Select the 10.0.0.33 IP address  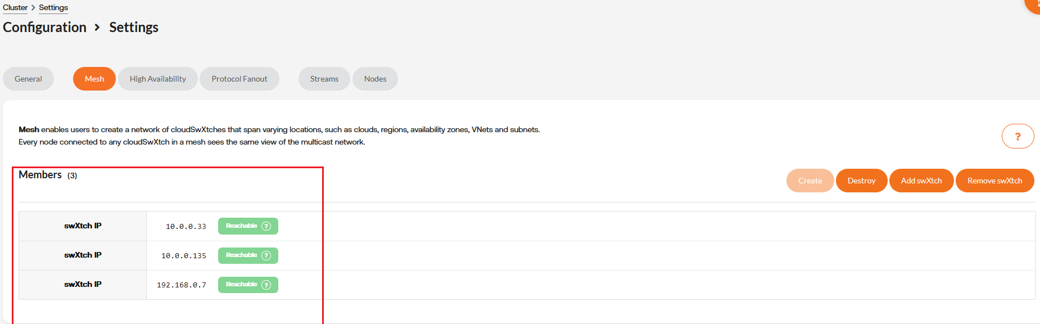click(186, 227)
